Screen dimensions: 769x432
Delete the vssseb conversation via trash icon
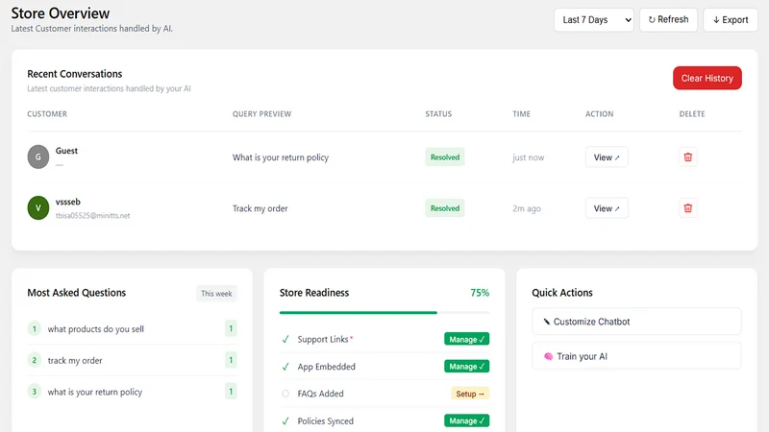tap(687, 208)
